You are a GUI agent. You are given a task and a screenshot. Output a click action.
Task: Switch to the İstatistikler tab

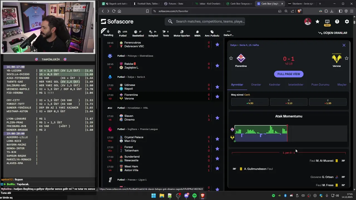pos(296,84)
